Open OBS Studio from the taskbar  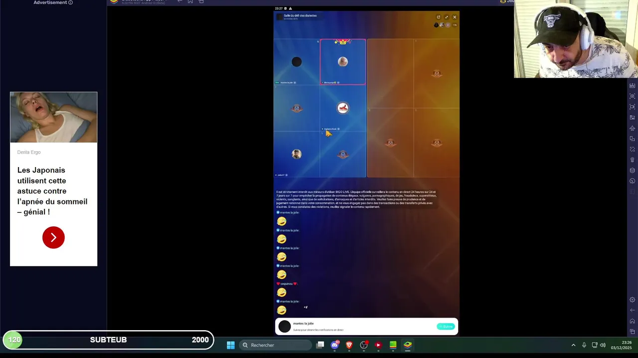(364, 345)
